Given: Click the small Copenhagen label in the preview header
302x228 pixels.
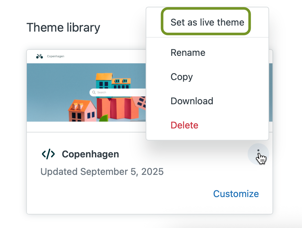Looking at the screenshot, I should (x=56, y=56).
